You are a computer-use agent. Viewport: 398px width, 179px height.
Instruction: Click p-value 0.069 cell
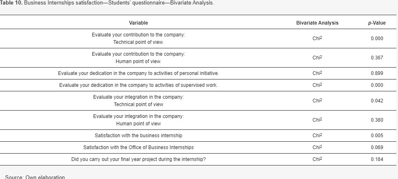click(x=377, y=147)
